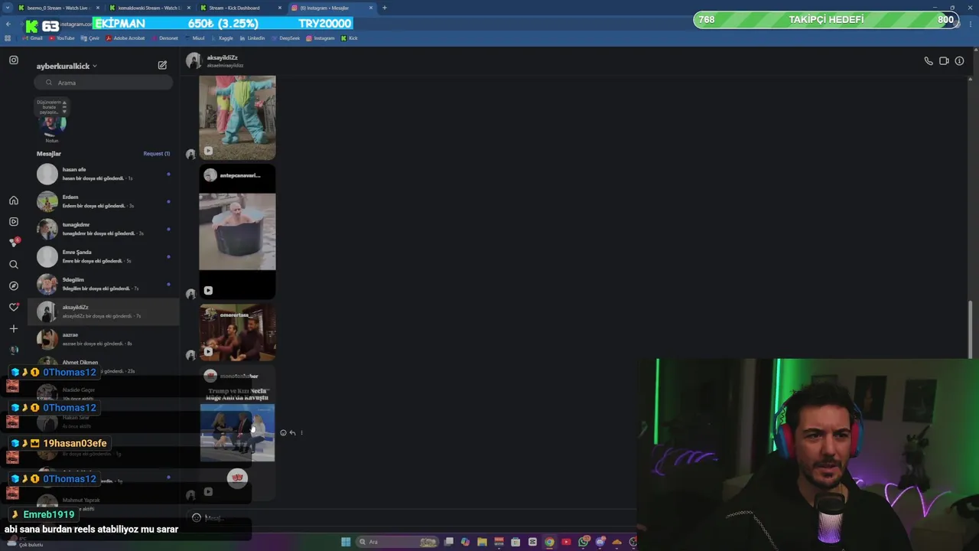The height and width of the screenshot is (551, 979).
Task: Open aksayildiZz profile in chat header
Action: pos(216,60)
